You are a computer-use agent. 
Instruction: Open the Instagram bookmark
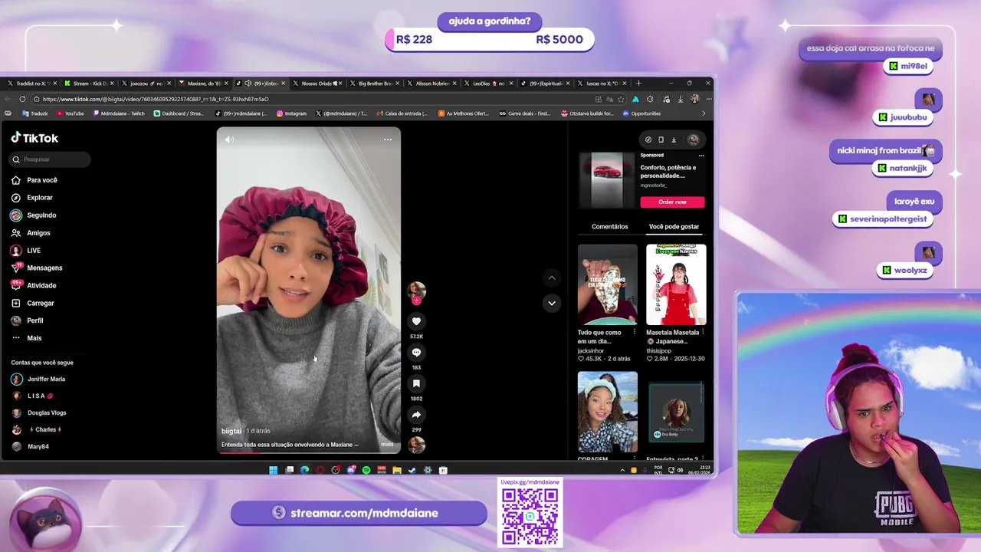[x=292, y=113]
